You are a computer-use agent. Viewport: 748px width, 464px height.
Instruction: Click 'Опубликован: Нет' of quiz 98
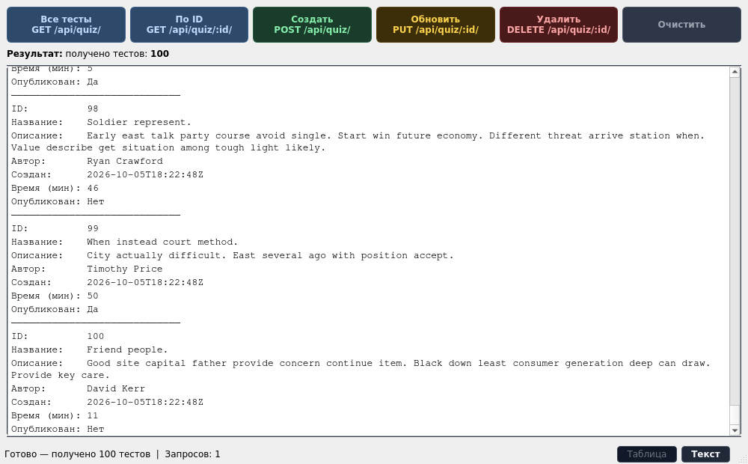(58, 202)
